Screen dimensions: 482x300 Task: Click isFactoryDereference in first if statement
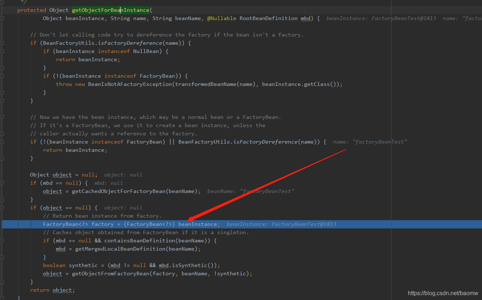pyautogui.click(x=130, y=43)
